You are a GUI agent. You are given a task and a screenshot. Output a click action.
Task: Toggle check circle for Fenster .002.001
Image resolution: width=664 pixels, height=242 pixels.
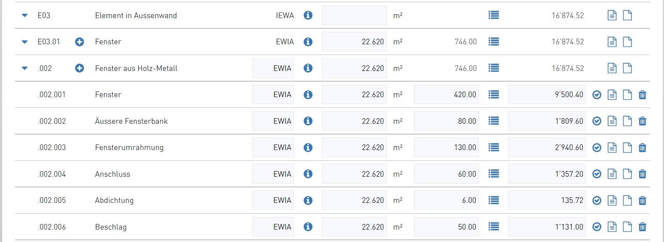tap(597, 95)
